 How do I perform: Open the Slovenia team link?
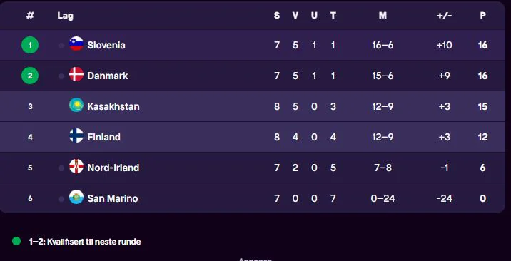coord(106,45)
